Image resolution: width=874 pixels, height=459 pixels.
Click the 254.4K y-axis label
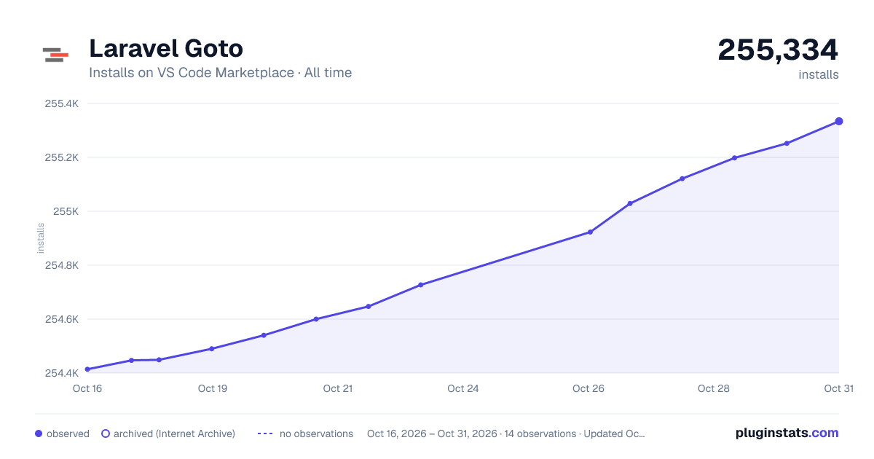62,373
